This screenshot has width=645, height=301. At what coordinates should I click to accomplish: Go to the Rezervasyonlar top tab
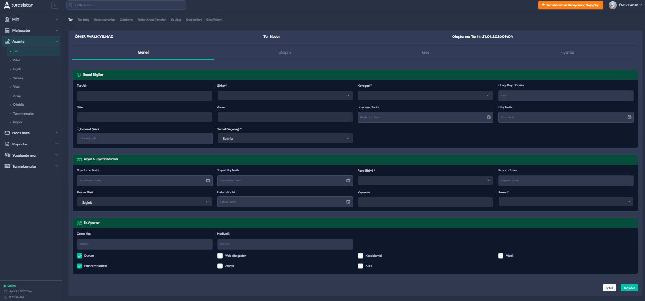[104, 20]
